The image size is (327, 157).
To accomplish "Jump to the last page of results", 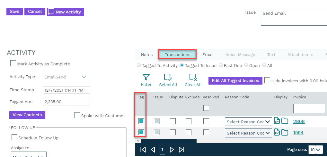I will pyautogui.click(x=181, y=150).
